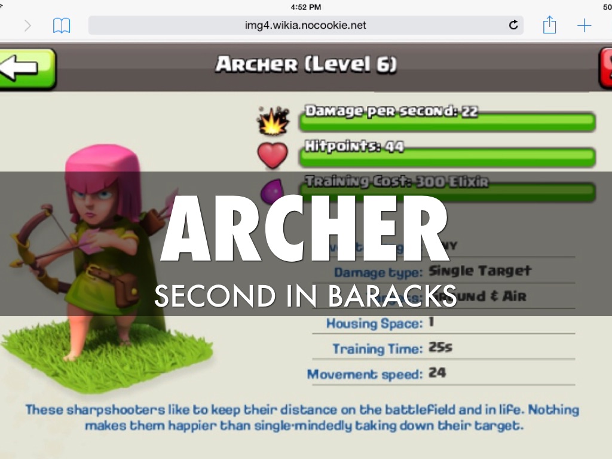Click the Archer (Level 6) title
Viewport: 612px width, 459px height.
click(x=307, y=65)
